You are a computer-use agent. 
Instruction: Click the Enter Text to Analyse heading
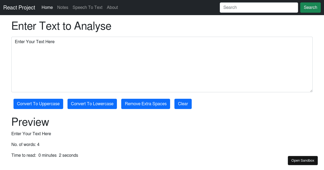click(x=61, y=26)
